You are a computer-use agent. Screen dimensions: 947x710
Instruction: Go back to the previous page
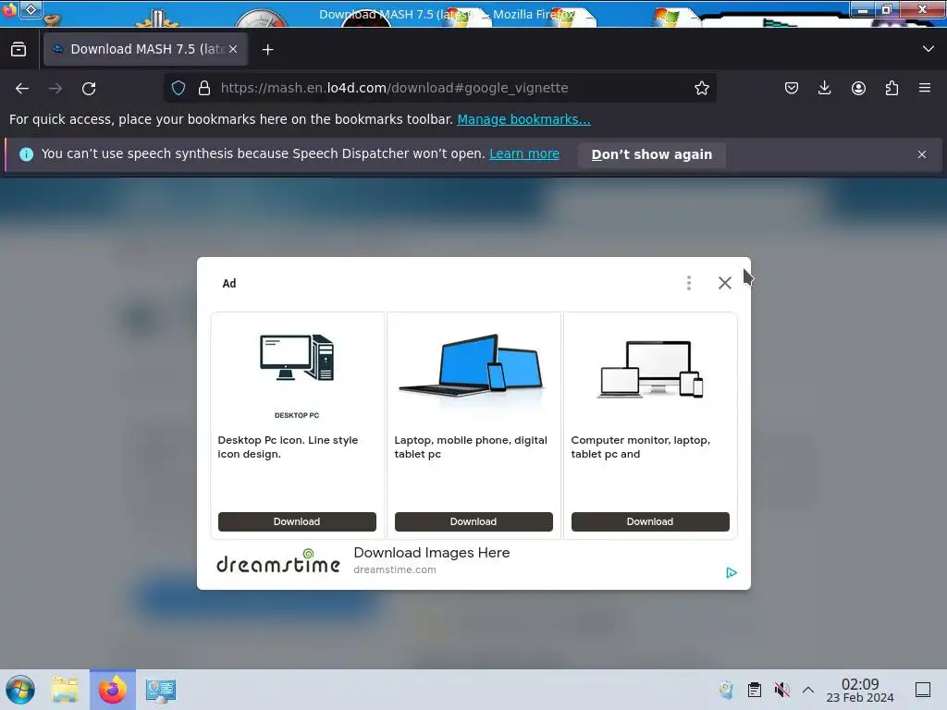point(22,88)
